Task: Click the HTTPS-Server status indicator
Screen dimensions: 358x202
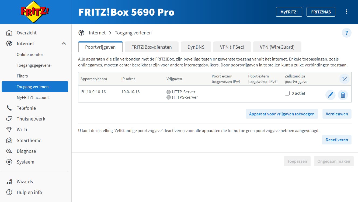Action: point(169,97)
